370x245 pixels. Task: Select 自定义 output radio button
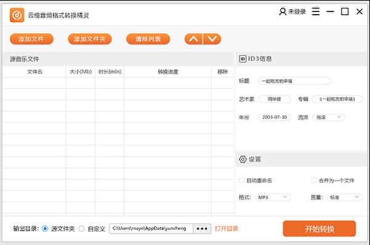tap(81, 229)
